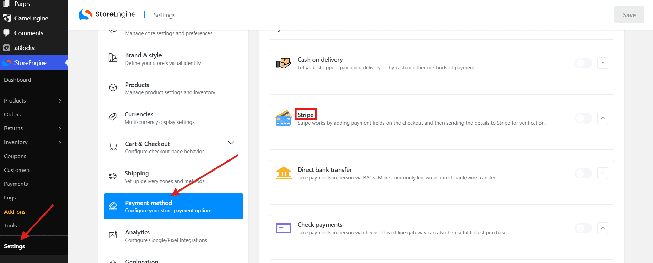Click the aBlocks icon in sidebar
Screen dimensions: 653x263
[7, 48]
